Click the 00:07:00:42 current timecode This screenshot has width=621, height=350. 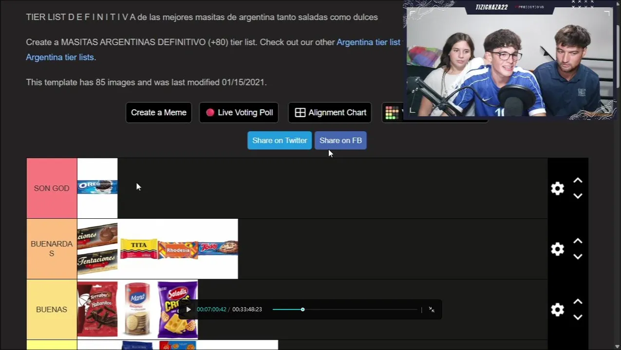[211, 309]
